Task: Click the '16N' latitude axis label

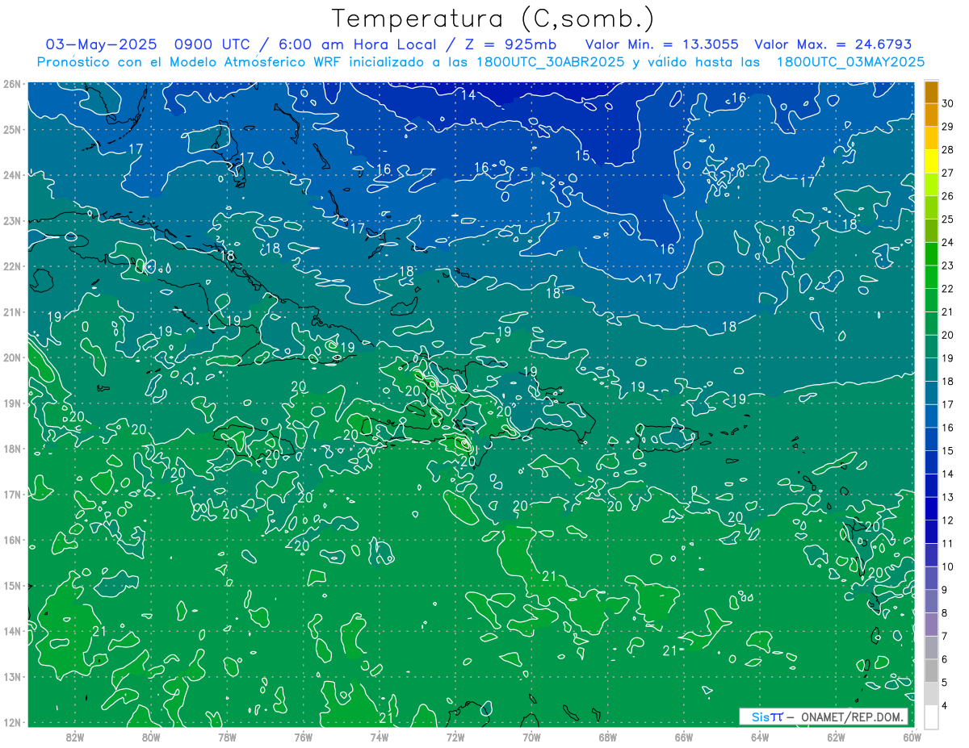Action: click(12, 540)
